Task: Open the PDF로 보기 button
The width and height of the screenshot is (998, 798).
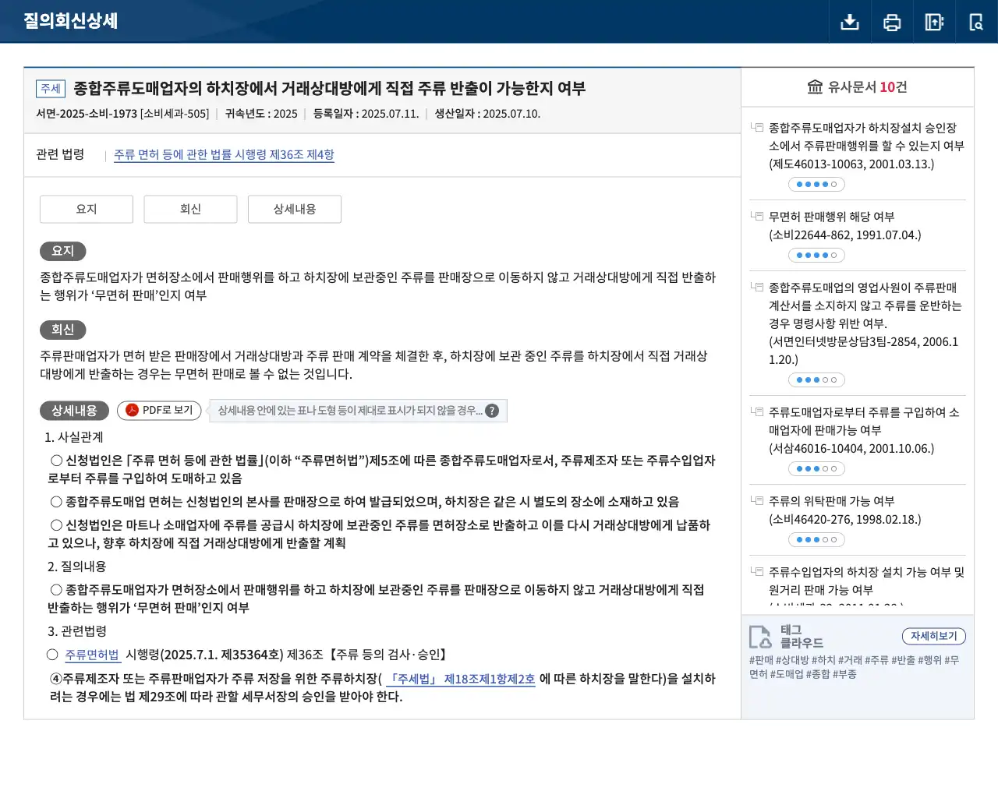Action: (159, 411)
